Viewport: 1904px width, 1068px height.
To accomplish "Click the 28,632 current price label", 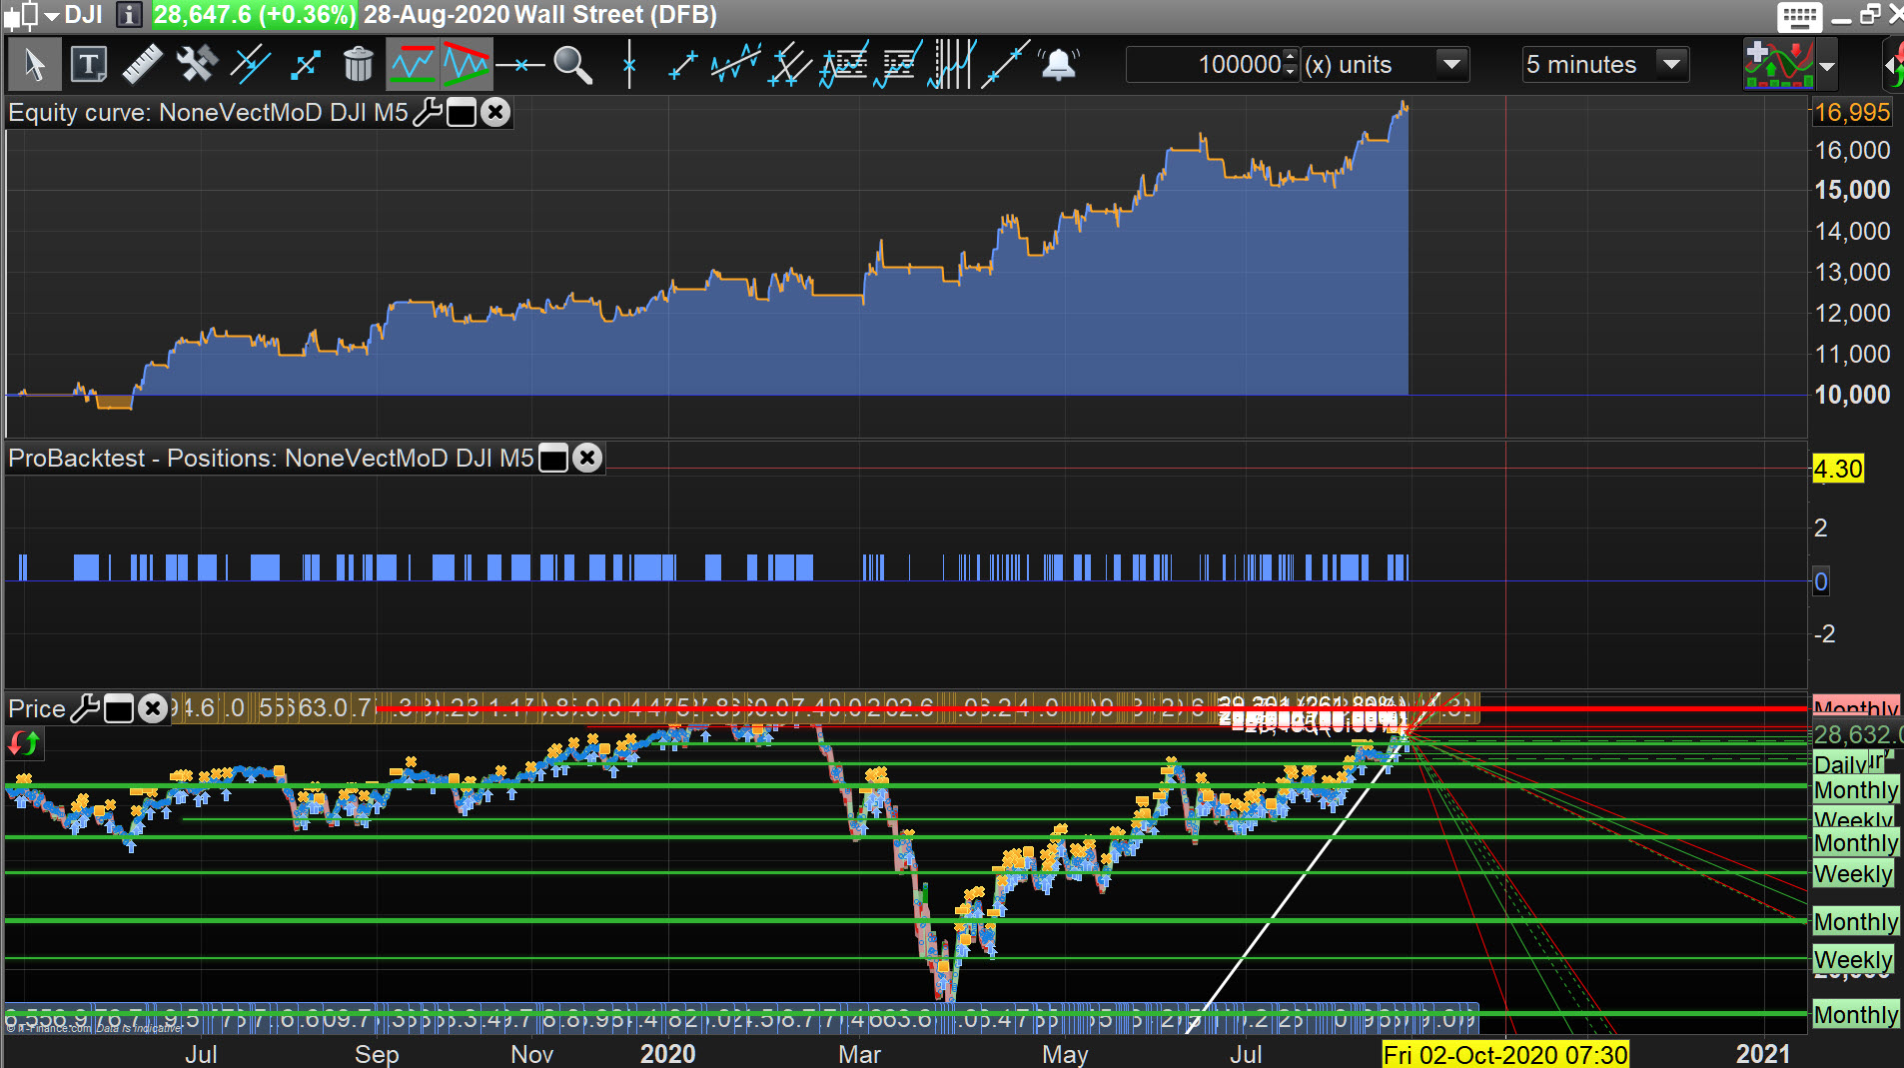I will (1856, 735).
